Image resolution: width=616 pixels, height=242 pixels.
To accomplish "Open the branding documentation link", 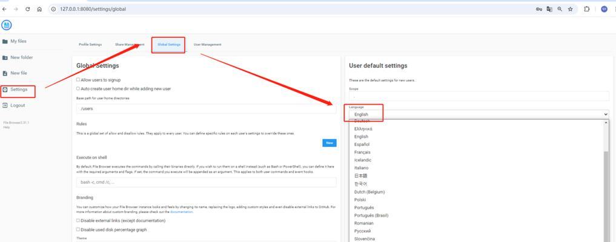I will point(182,212).
